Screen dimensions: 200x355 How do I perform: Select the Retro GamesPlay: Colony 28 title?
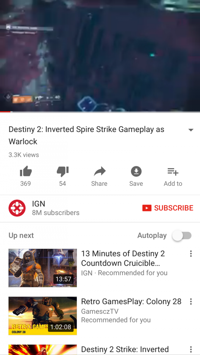coord(131,301)
